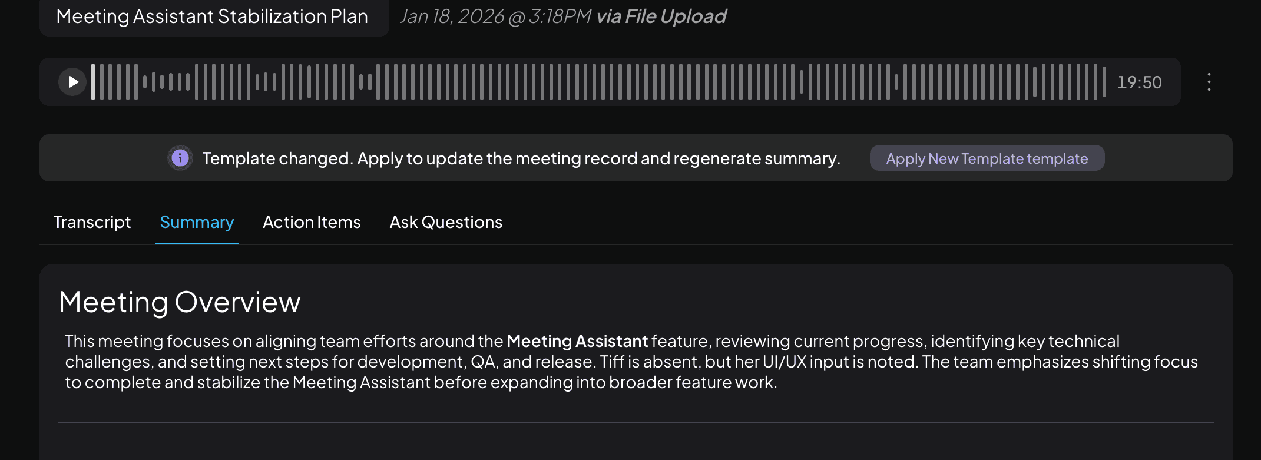Screen dimensions: 1261x460
Task: Click the overview paragraph's final line of text
Action: 421,382
